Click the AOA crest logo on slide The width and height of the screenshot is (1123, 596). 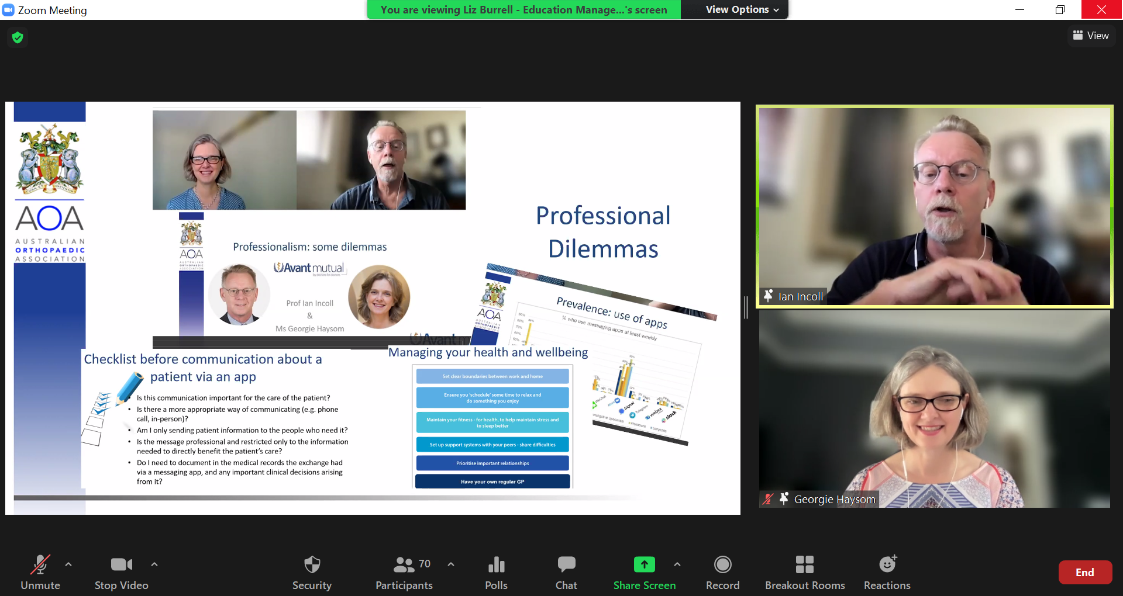coord(50,159)
